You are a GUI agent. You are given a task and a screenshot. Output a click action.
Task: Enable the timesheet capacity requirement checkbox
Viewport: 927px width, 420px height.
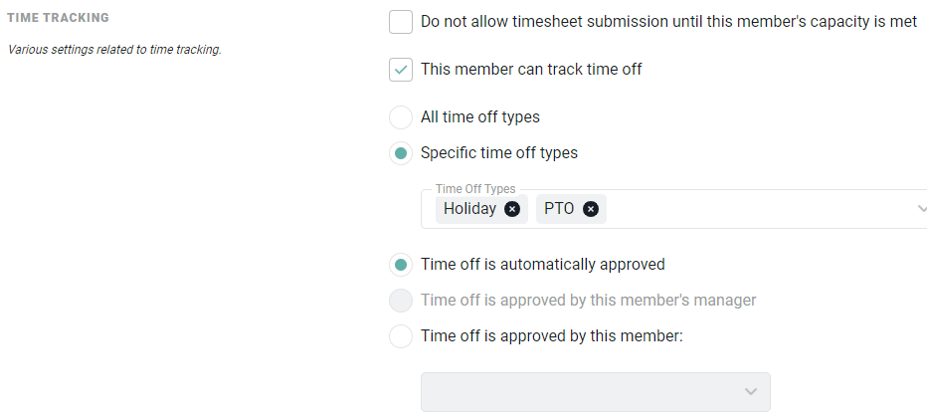click(x=401, y=23)
